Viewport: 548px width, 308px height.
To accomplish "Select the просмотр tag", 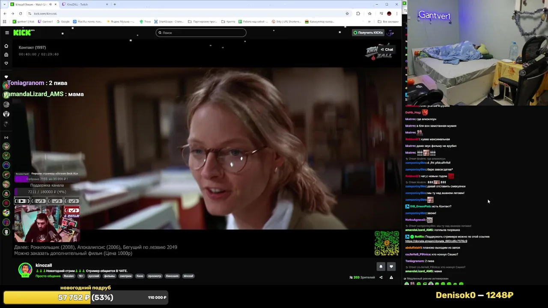I will point(155,276).
